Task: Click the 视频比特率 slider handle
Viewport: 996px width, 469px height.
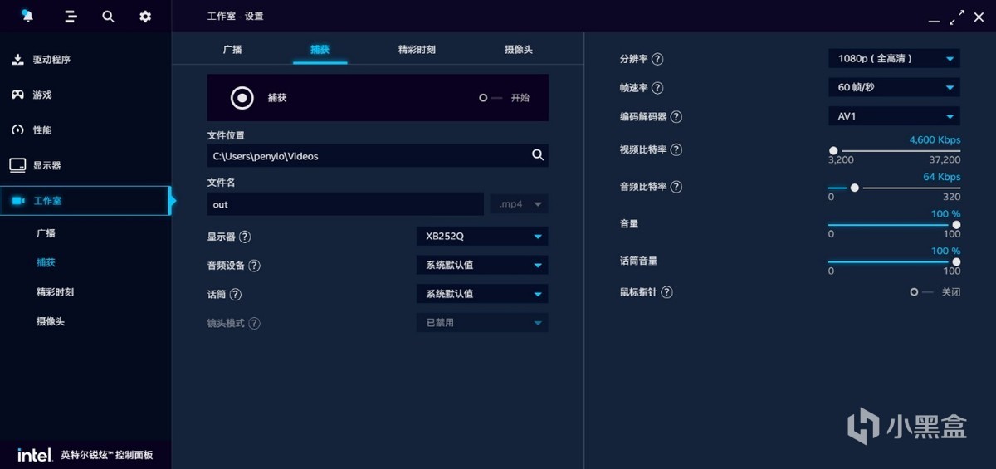Action: point(833,150)
